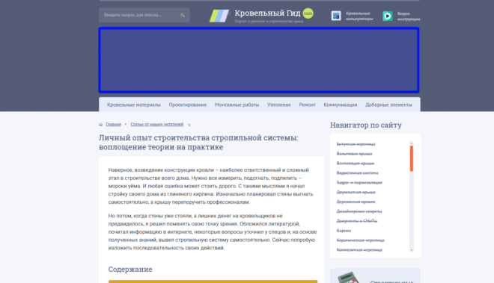
Task: Open Дизайнерские секреты navigator link
Action: (359, 211)
